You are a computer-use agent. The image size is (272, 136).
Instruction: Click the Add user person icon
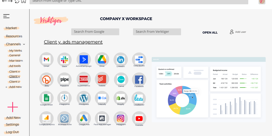point(232,32)
